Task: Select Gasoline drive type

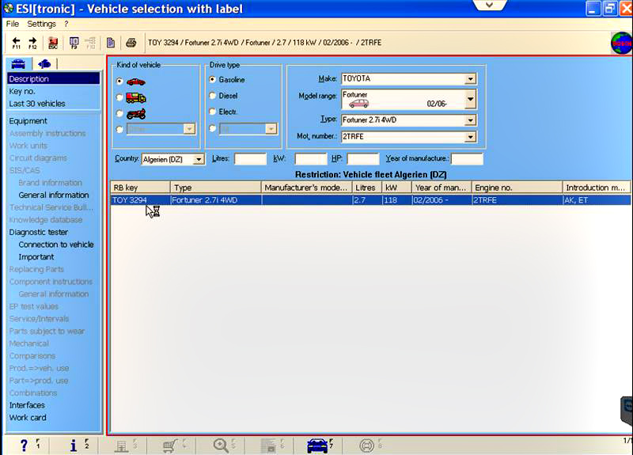Action: [x=212, y=80]
